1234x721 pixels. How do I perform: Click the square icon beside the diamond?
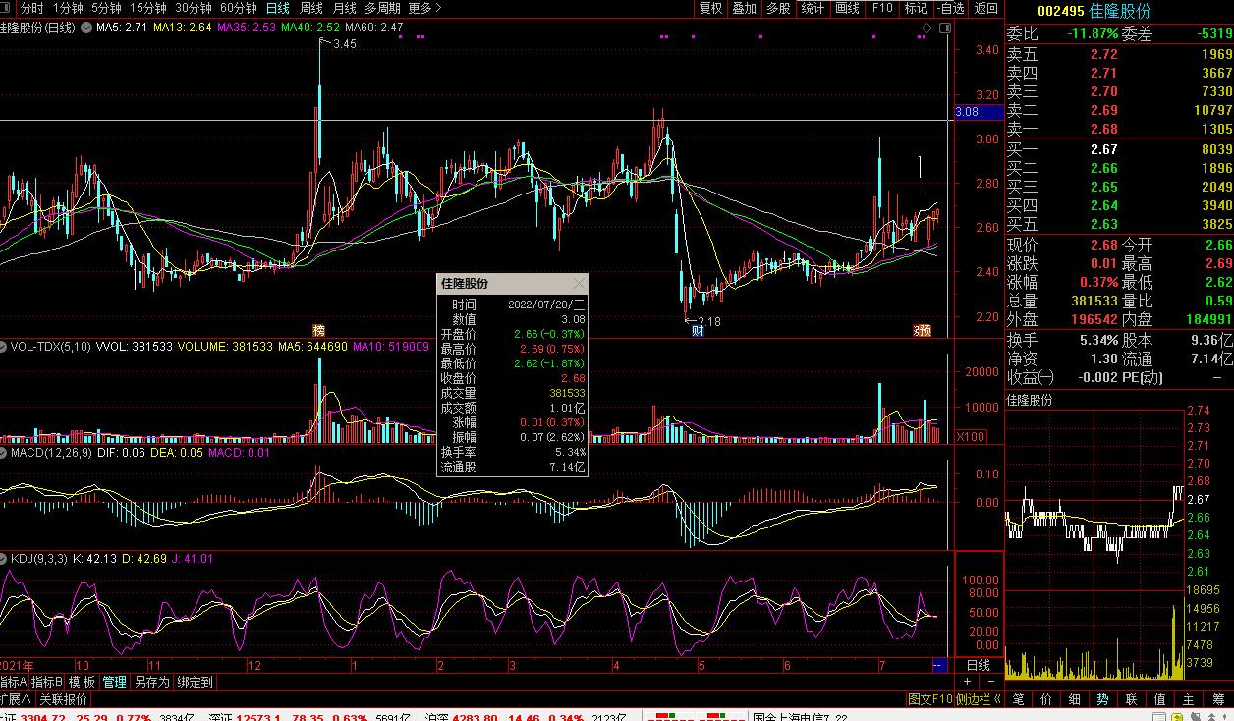point(947,28)
